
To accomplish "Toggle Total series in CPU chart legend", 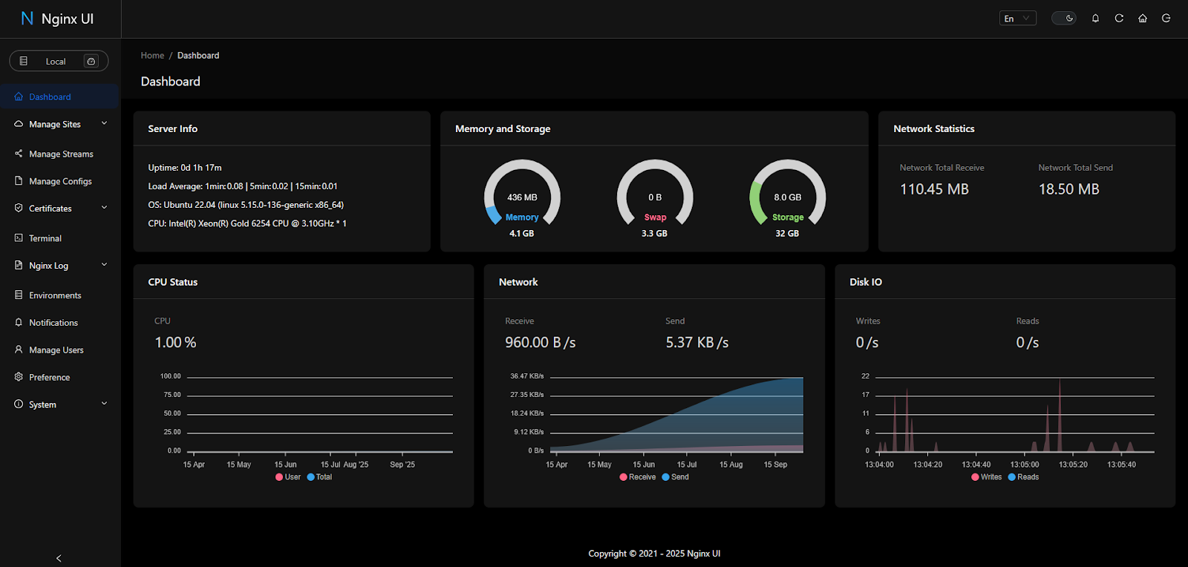I will click(x=319, y=477).
